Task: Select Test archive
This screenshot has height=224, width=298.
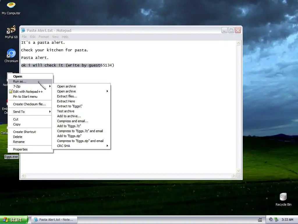Action: coord(81,111)
